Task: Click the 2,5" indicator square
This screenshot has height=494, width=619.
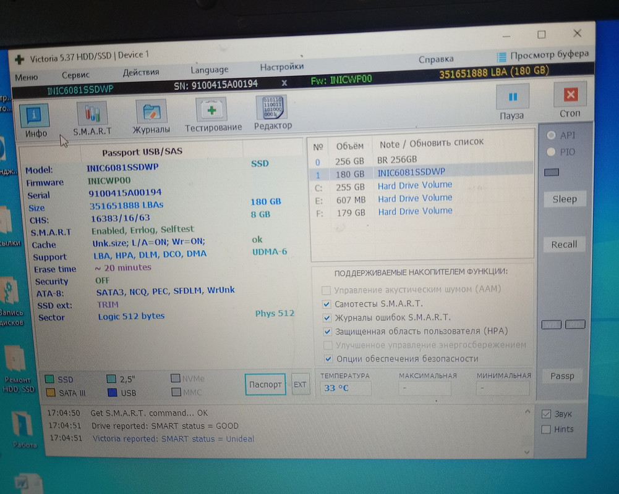Action: click(x=111, y=379)
